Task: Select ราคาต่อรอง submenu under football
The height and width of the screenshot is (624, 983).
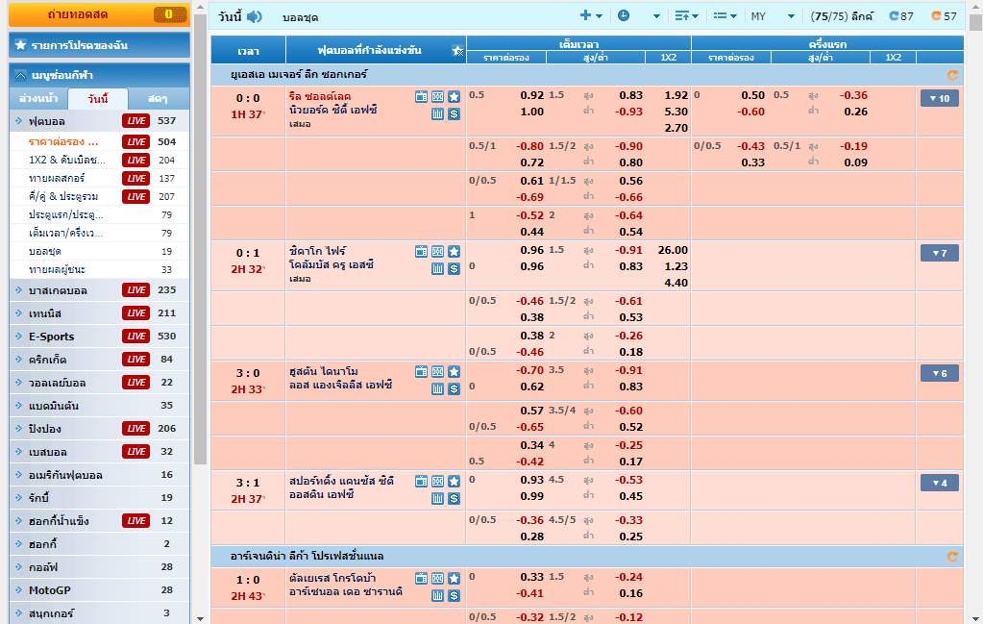Action: coord(63,141)
